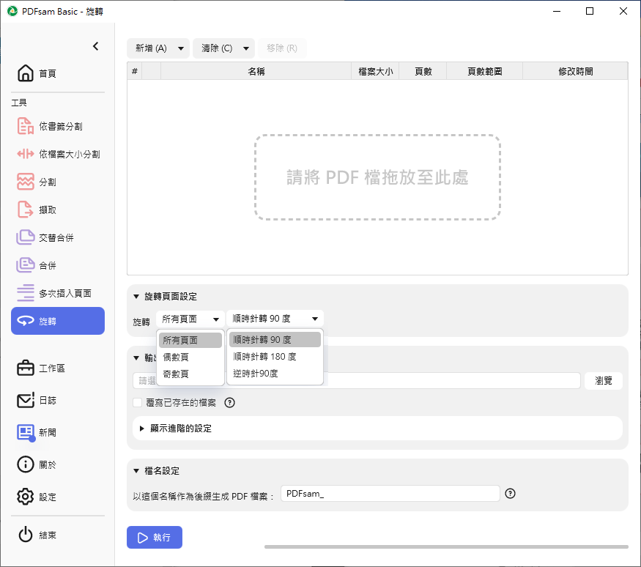The height and width of the screenshot is (567, 641).
Task: Click the help icon beside the PDFsam_ field
Action: tap(510, 494)
